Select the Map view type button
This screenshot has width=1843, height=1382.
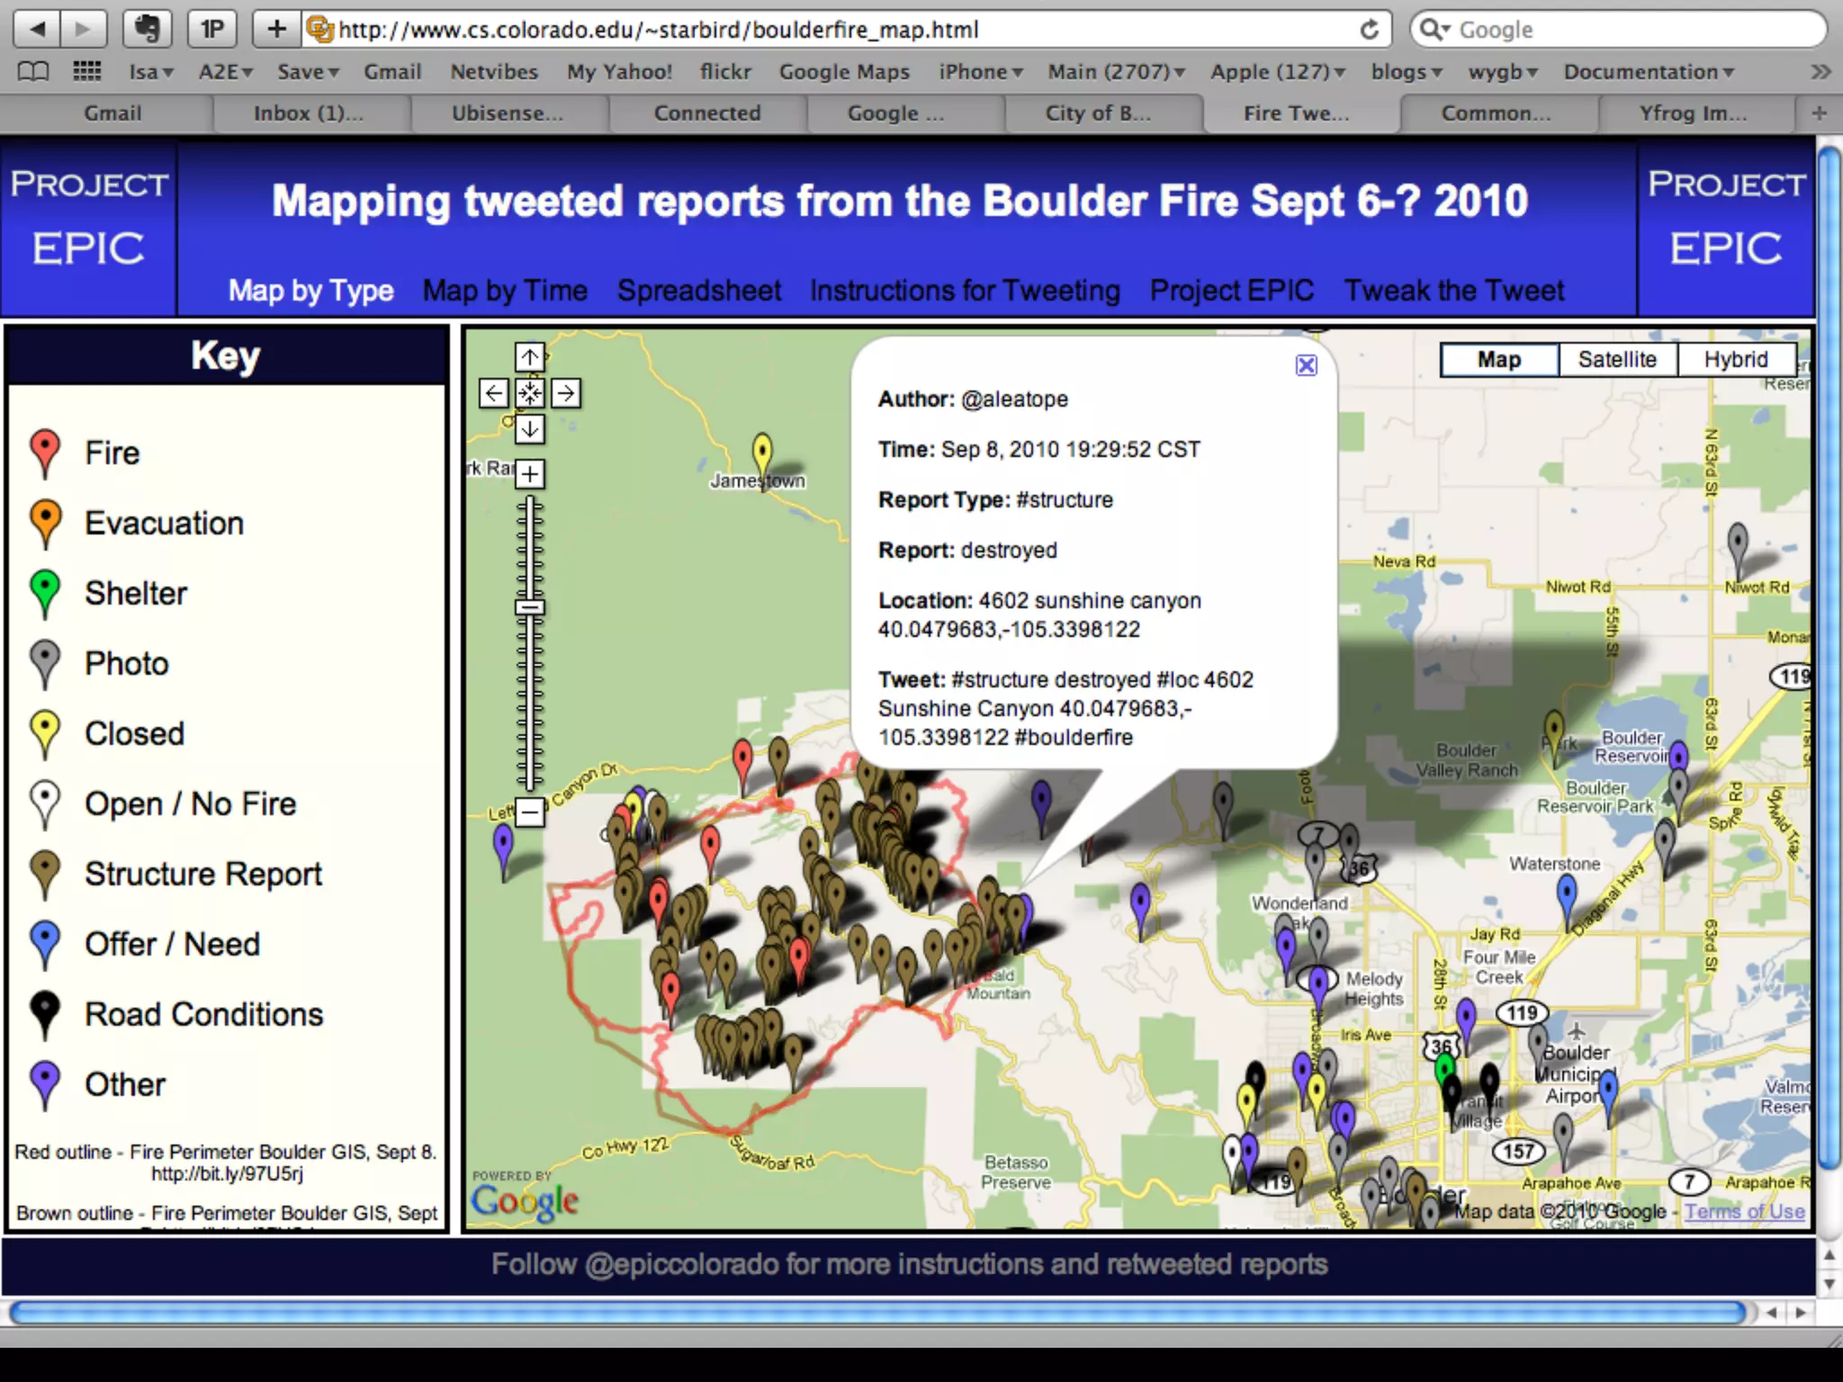click(1498, 360)
